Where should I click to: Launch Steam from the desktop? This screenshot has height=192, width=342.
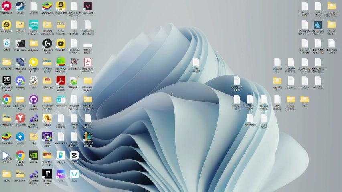[20, 6]
